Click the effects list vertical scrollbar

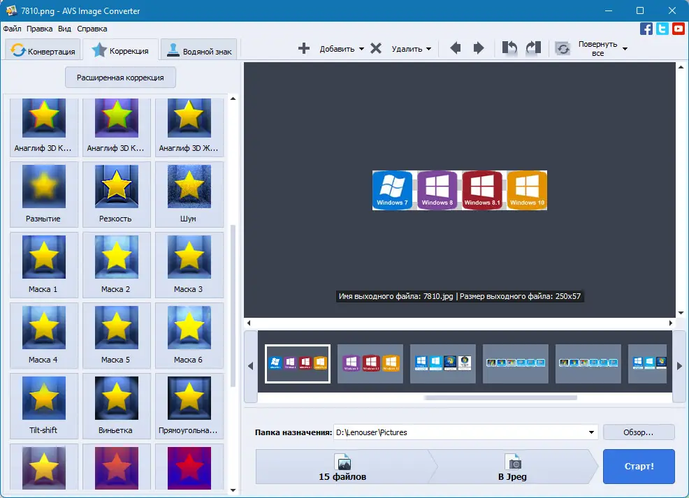point(233,306)
